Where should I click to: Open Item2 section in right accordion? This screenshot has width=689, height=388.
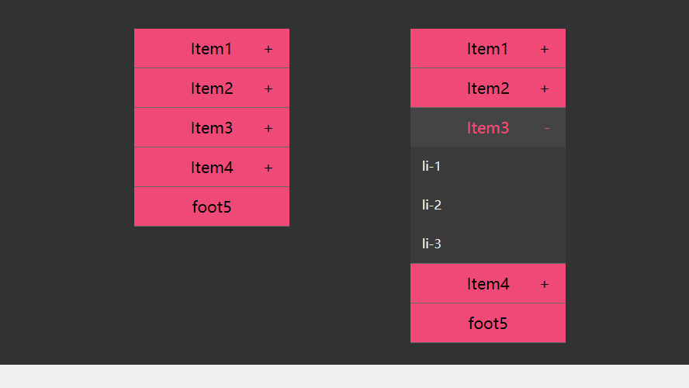coord(488,88)
